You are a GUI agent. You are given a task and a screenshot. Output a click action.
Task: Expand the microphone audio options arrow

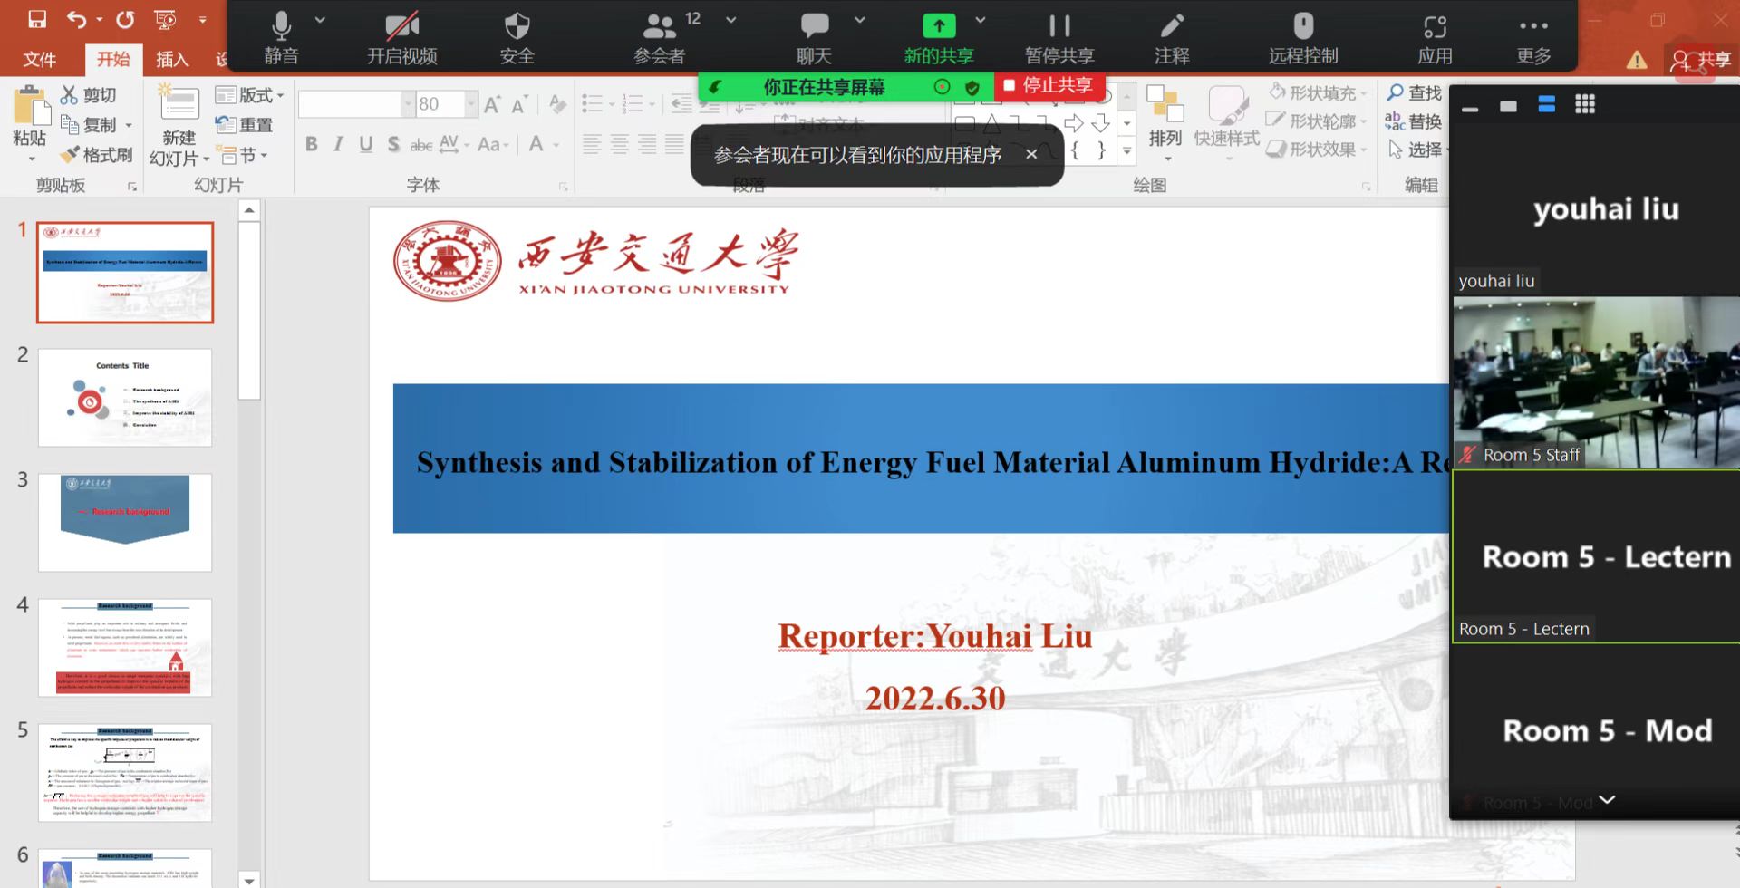click(320, 20)
